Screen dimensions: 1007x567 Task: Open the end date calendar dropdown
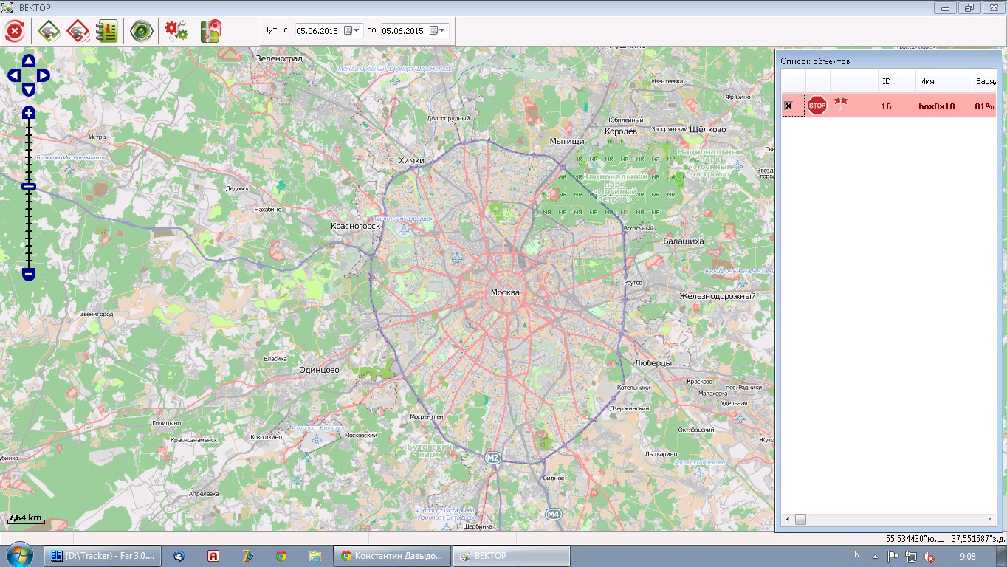tap(437, 31)
